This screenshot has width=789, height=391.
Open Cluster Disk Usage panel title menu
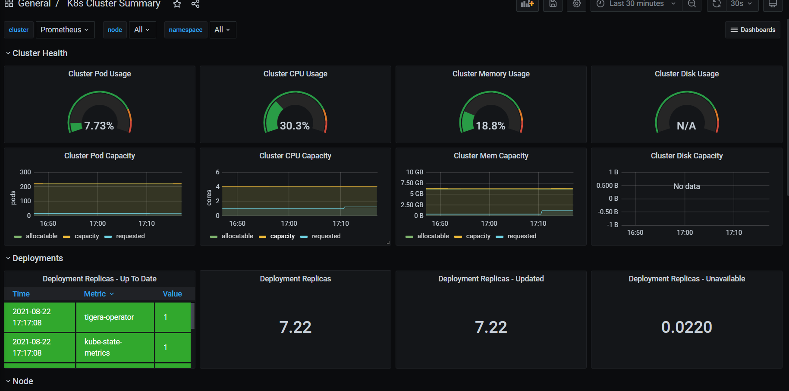pyautogui.click(x=687, y=74)
